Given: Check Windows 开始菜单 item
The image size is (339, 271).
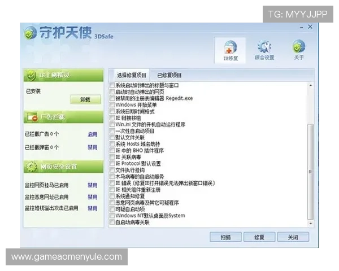Looking at the screenshot, I should tap(112, 105).
